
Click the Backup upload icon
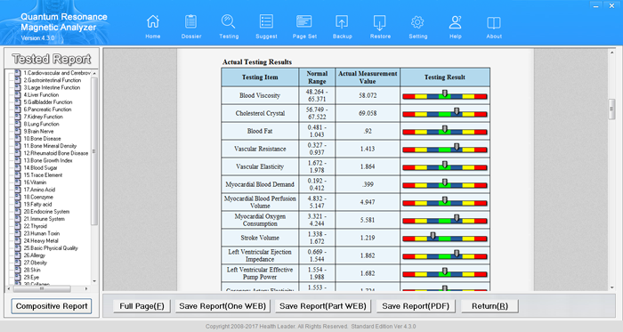342,27
